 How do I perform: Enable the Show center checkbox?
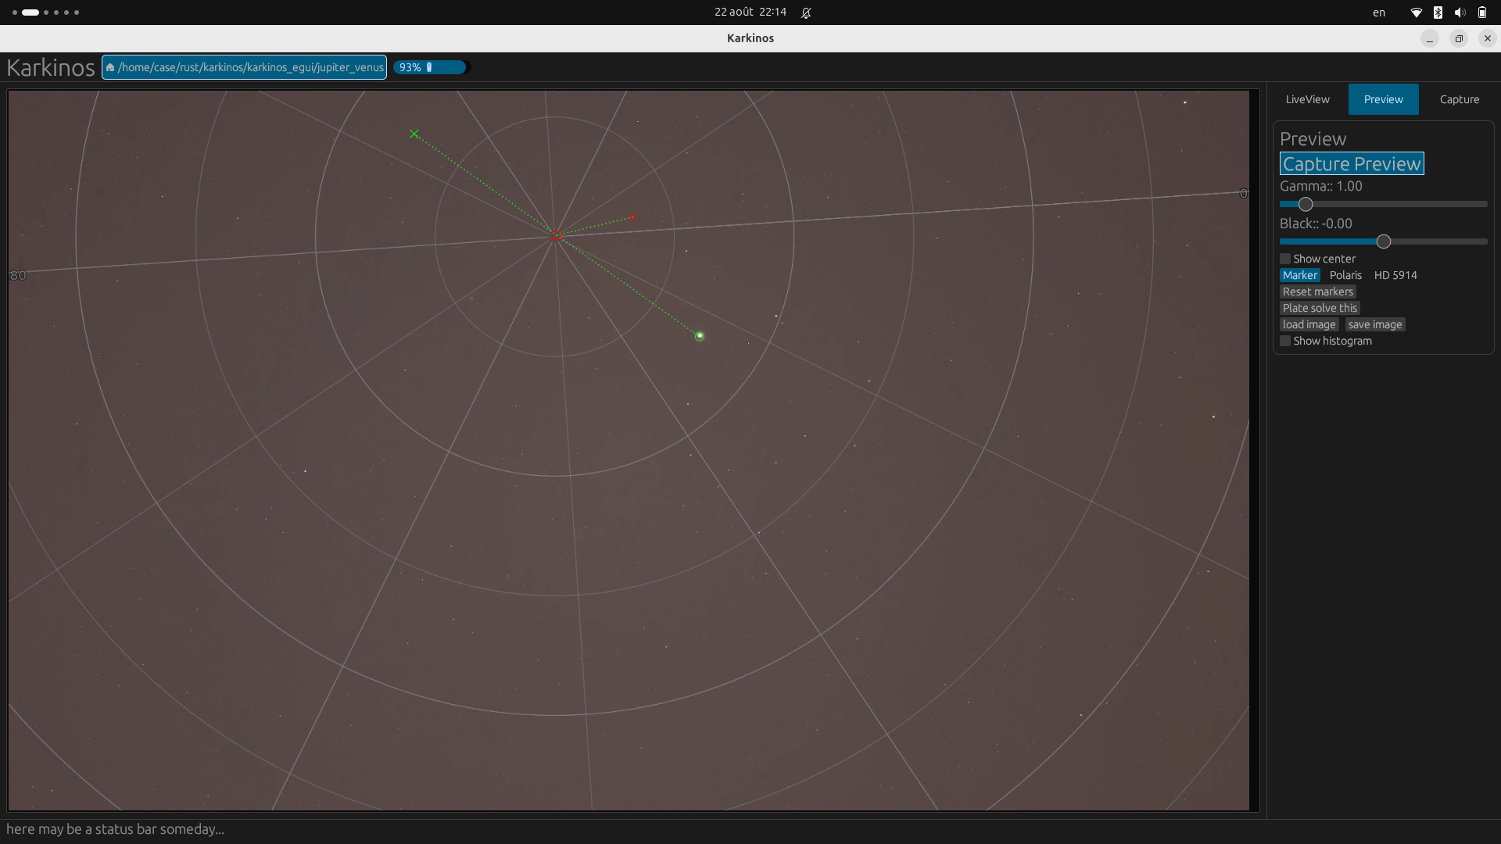pyautogui.click(x=1285, y=259)
